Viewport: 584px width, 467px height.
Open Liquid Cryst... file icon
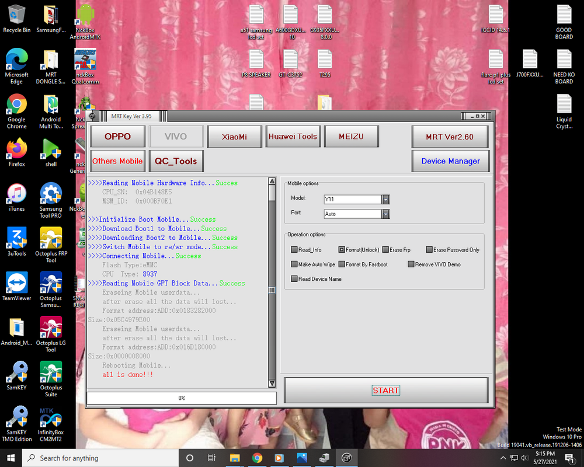click(564, 111)
